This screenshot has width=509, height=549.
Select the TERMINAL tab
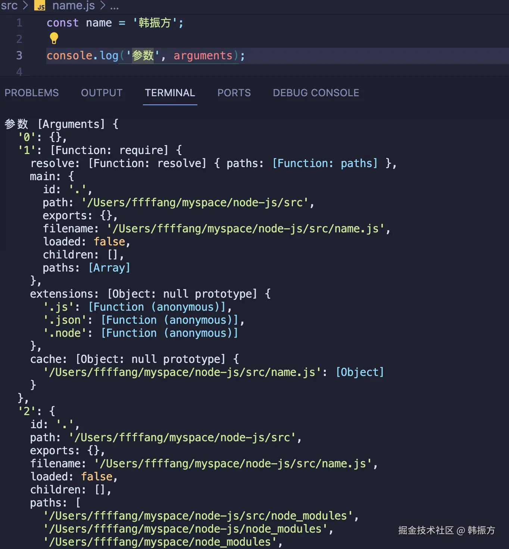(170, 92)
